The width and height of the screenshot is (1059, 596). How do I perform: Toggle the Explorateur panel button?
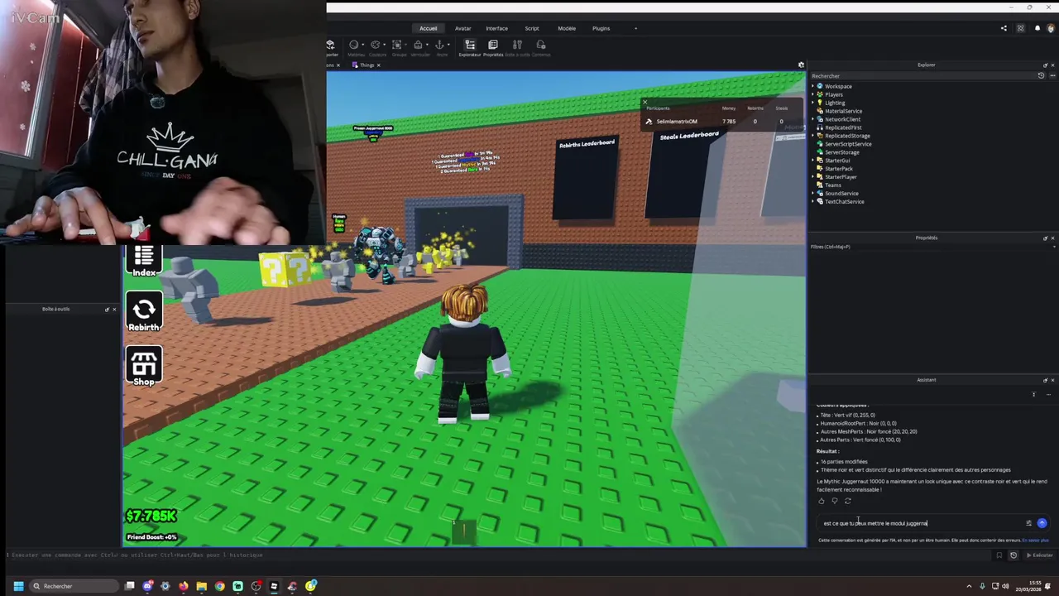(469, 47)
